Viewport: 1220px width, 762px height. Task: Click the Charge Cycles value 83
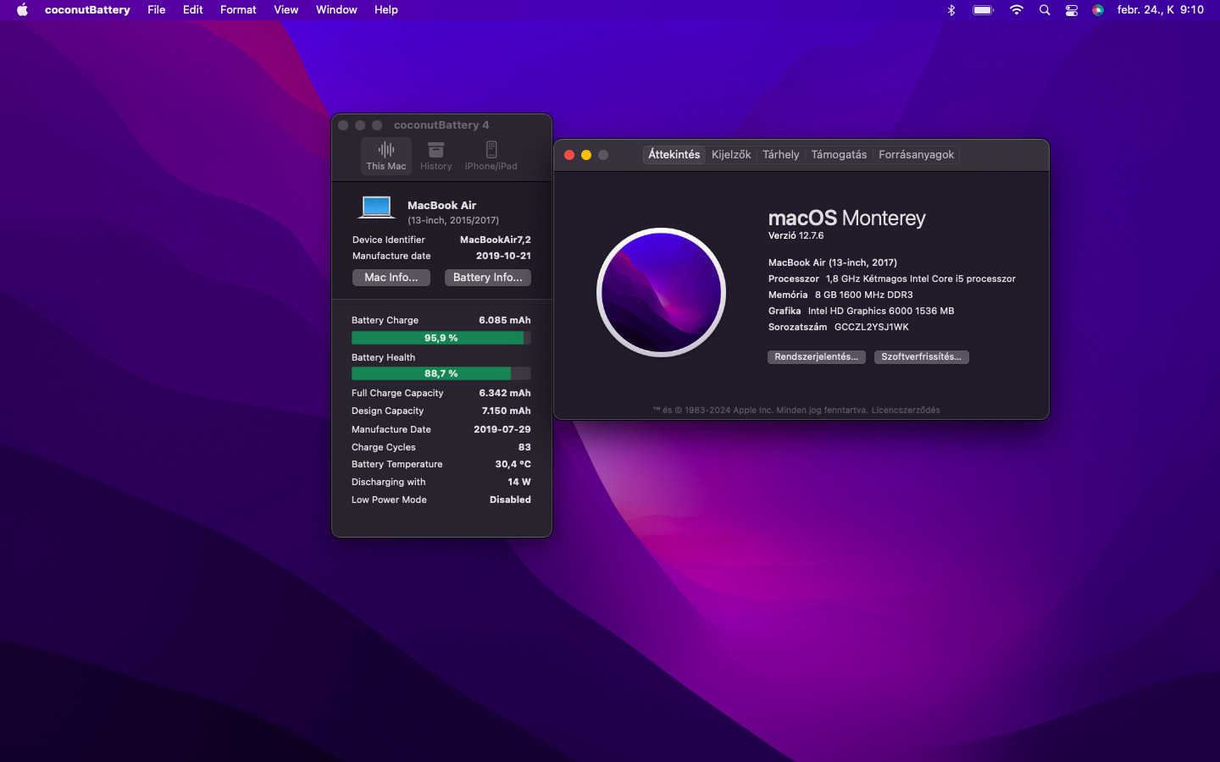pyautogui.click(x=524, y=447)
